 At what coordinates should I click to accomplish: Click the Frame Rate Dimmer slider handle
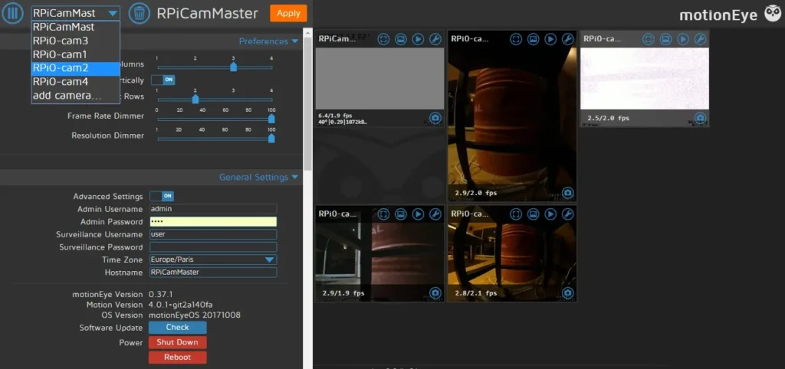pyautogui.click(x=271, y=119)
